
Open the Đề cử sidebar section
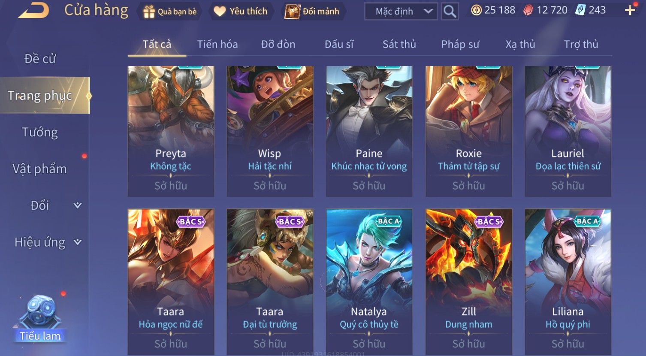point(40,59)
